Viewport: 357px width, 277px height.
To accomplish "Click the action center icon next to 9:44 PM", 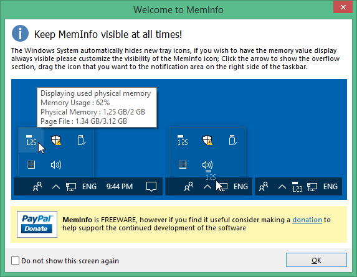I will (x=151, y=187).
